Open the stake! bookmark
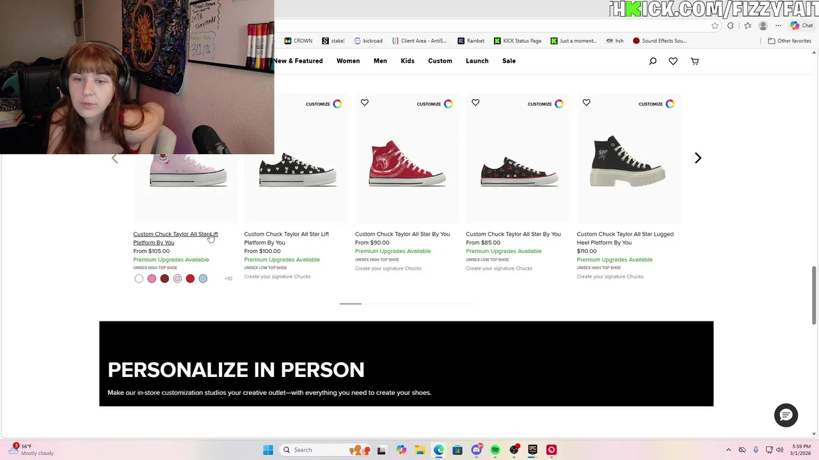The height and width of the screenshot is (460, 819). [x=333, y=41]
